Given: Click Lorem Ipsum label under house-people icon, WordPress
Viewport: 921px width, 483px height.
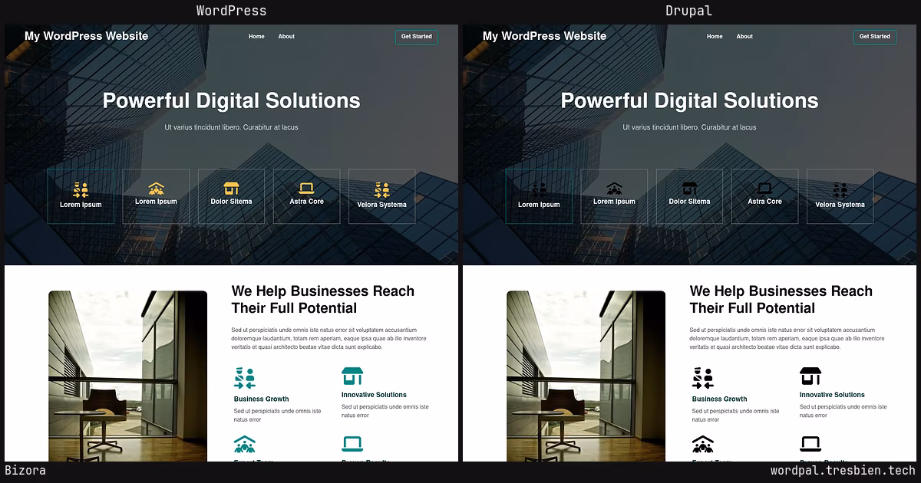Looking at the screenshot, I should [x=156, y=202].
